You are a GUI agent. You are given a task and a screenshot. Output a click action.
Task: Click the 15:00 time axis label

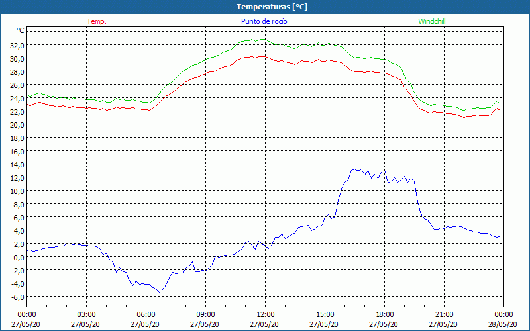[325, 315]
